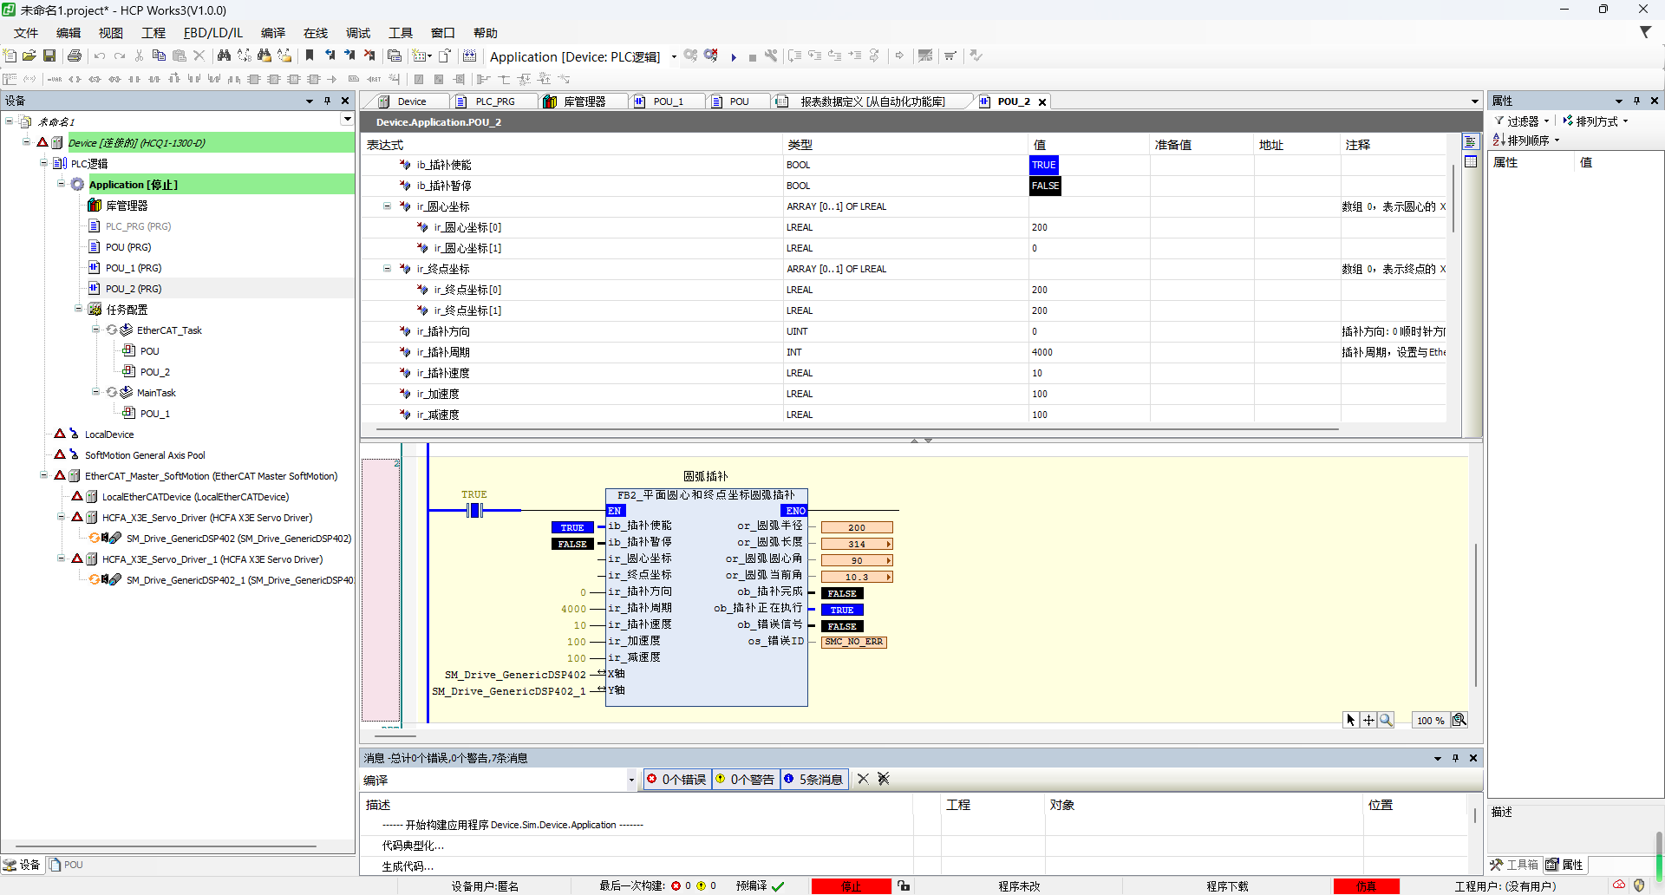1665x895 pixels.
Task: Select SoftMotion General Axis Pool
Action: click(145, 455)
